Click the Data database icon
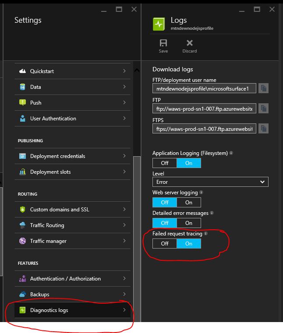Viewport: 283px width, 333px height. pyautogui.click(x=22, y=87)
